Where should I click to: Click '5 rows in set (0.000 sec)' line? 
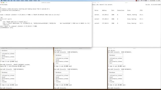[63, 85]
